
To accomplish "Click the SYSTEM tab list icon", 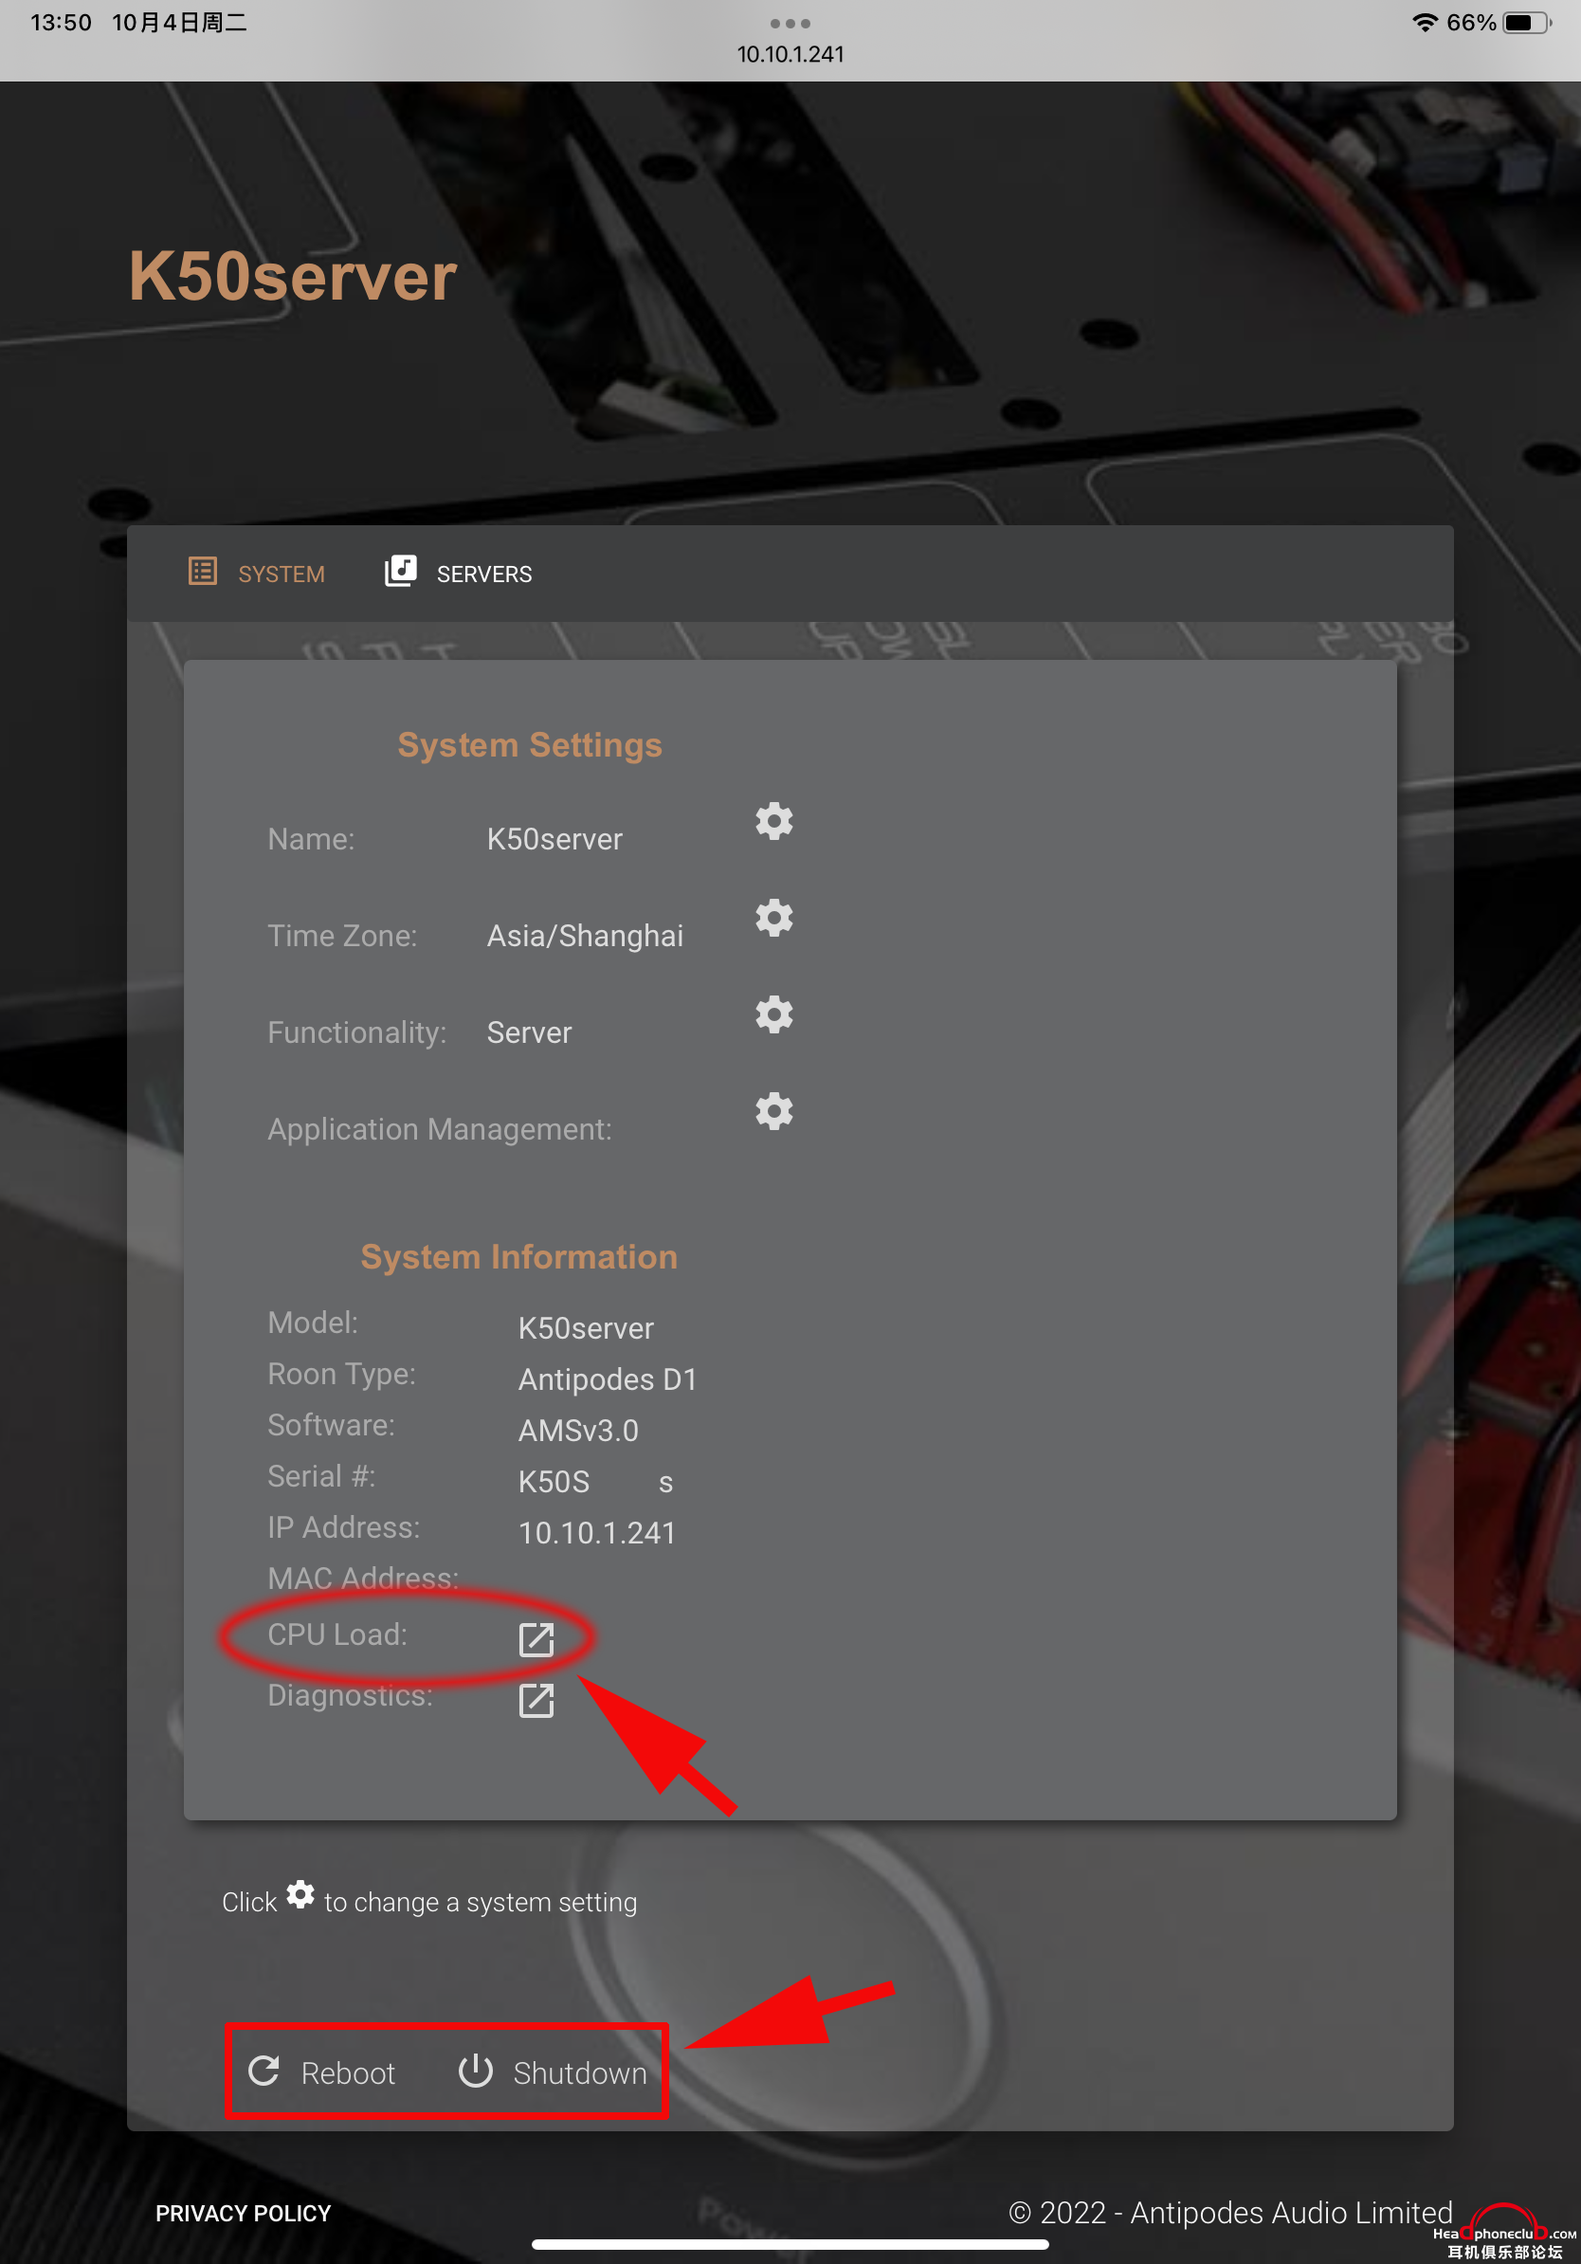I will point(203,571).
